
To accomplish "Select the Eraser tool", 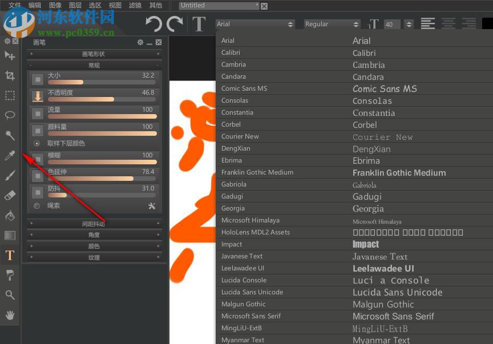I will click(9, 195).
